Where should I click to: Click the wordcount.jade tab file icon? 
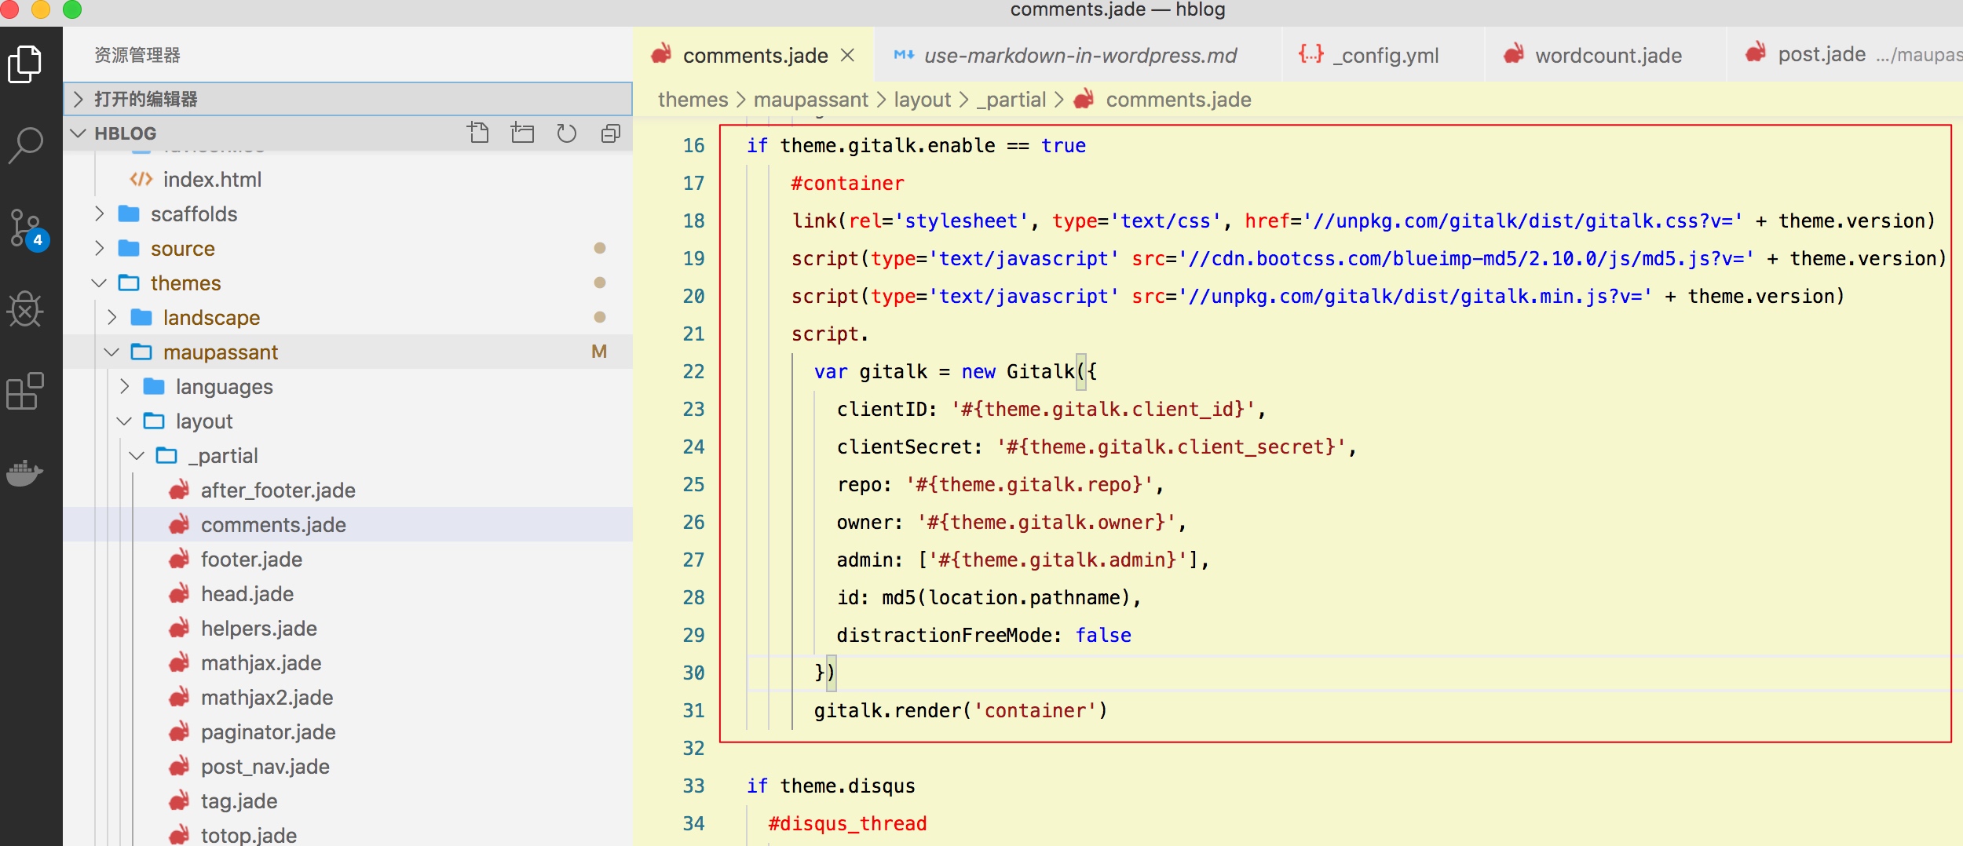[x=1514, y=54]
